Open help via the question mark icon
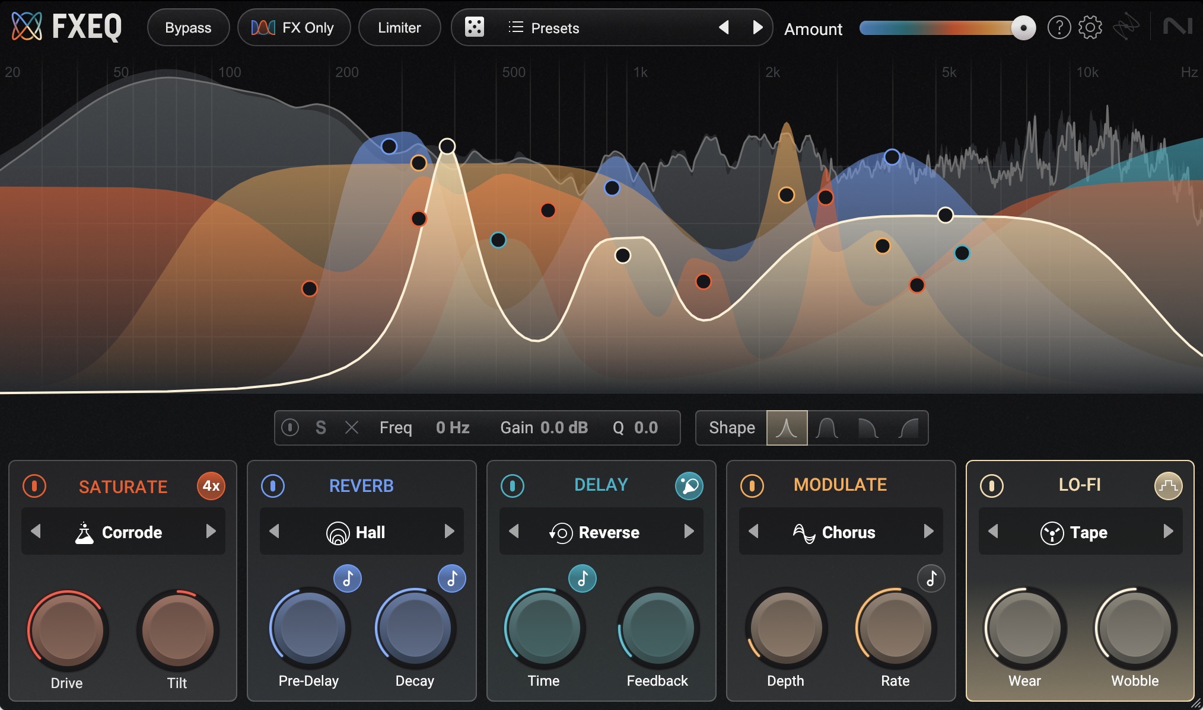1203x710 pixels. coord(1059,27)
